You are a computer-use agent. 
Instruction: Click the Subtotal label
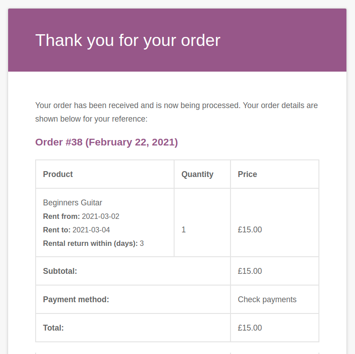(60, 271)
